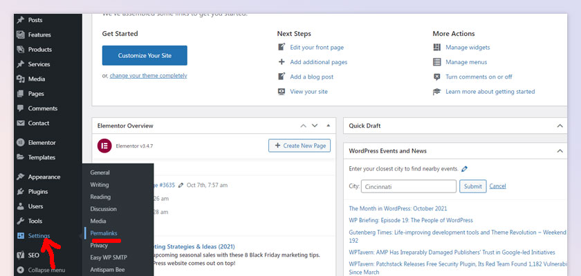The height and width of the screenshot is (276, 581).
Task: Open The Month in WordPress: October 2021
Action: 398,208
